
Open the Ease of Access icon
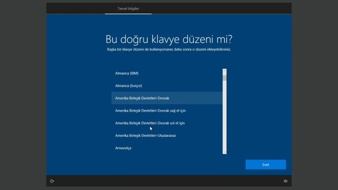52,181
